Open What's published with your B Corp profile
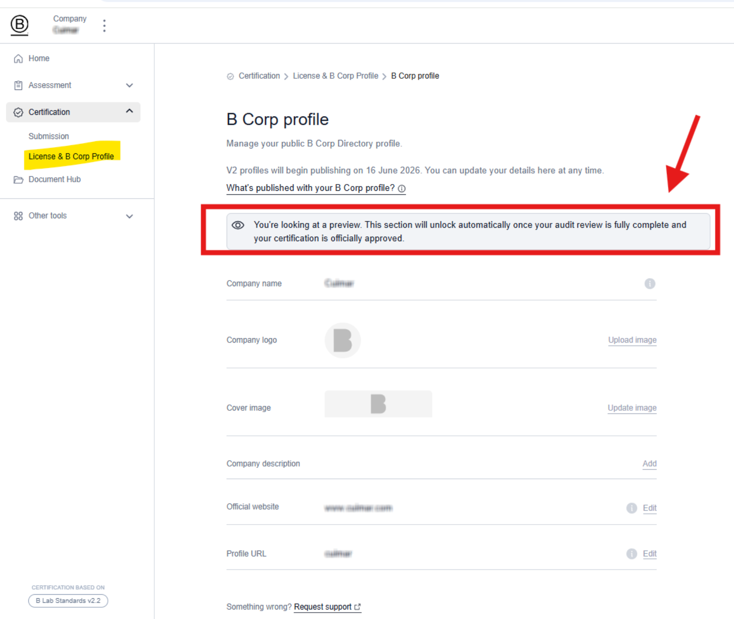 (310, 188)
